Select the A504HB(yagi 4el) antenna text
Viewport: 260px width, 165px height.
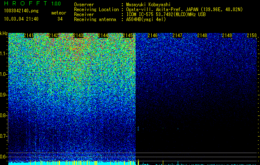(146, 19)
